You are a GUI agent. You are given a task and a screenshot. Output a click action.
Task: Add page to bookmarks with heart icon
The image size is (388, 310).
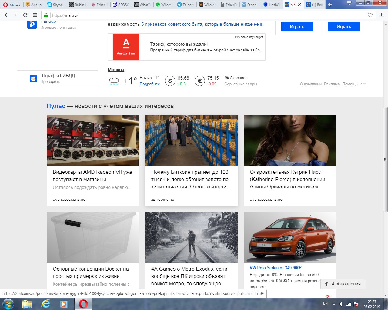click(370, 15)
